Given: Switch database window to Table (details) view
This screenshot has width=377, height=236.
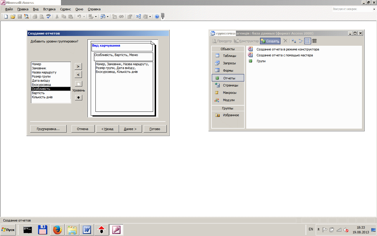Looking at the screenshot, I should pos(314,41).
